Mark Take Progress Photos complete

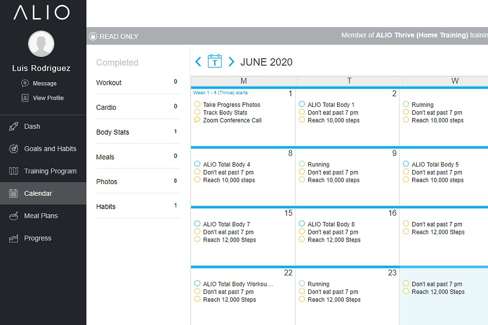(x=197, y=104)
